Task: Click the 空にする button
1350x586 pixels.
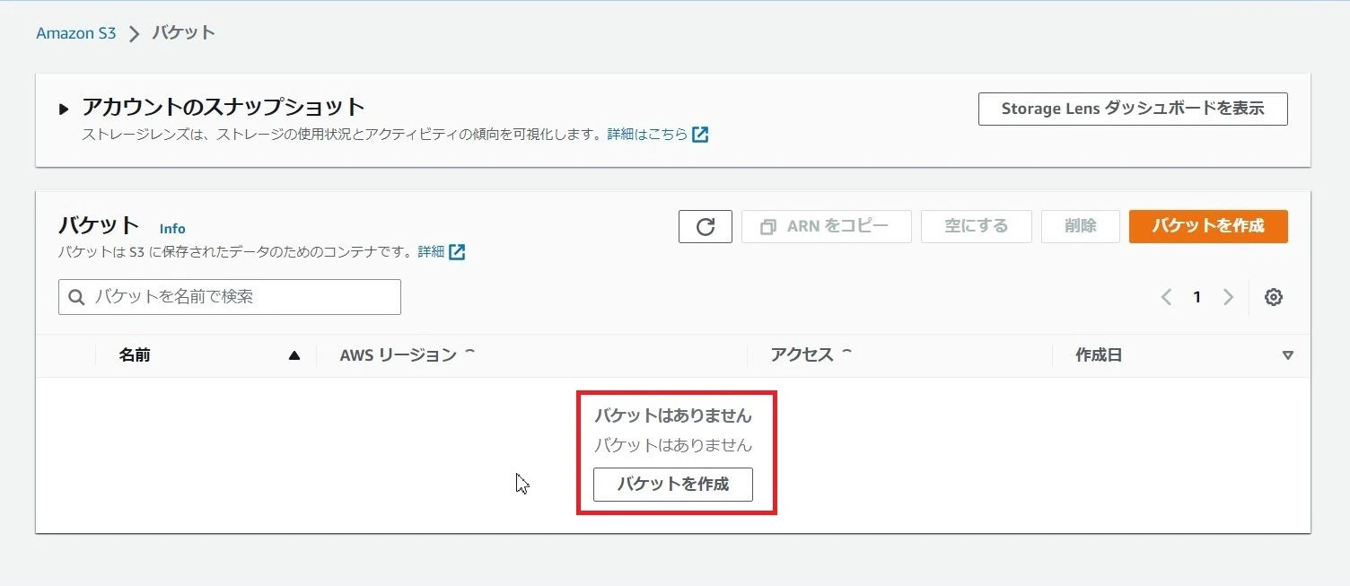Action: 977,226
